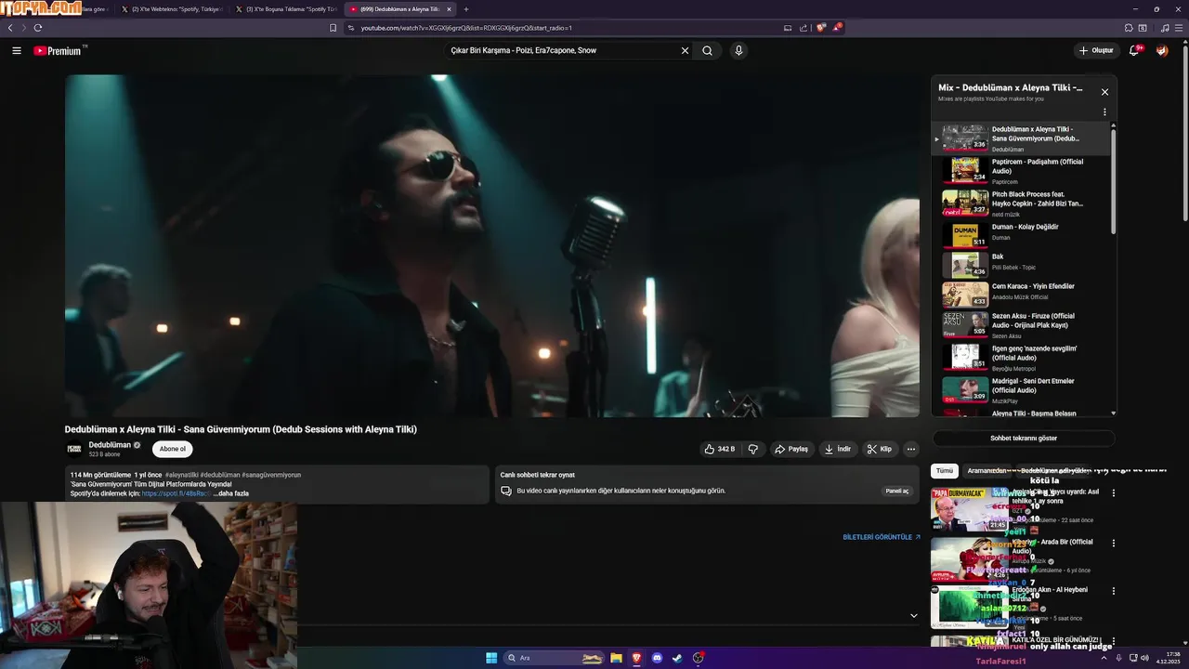Show hidden system tray icons

1104,658
